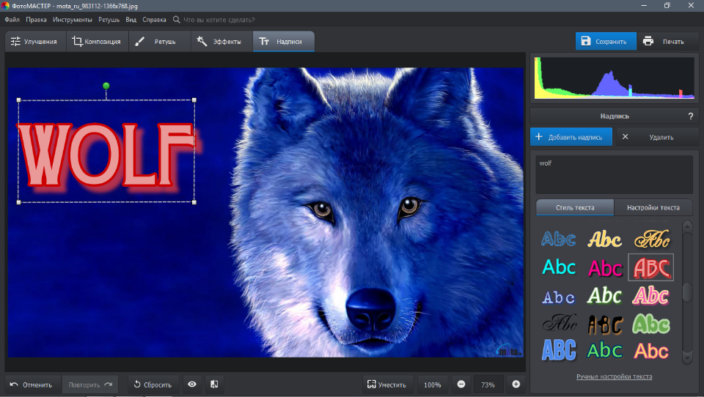Image resolution: width=704 pixels, height=397 pixels.
Task: Undo the last action with Отменить
Action: click(32, 385)
